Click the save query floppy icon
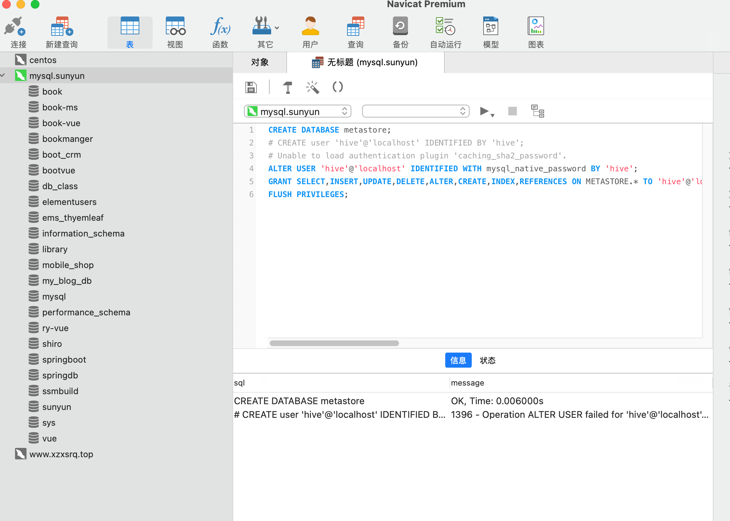This screenshot has width=730, height=521. click(251, 87)
